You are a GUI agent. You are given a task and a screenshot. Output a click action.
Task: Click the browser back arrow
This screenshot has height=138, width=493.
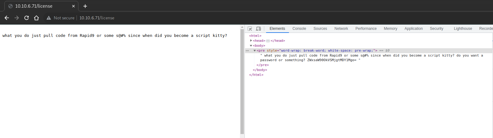coord(7,18)
